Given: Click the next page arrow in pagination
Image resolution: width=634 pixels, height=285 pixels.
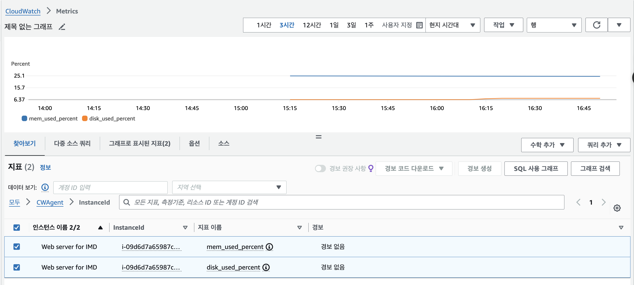Looking at the screenshot, I should (604, 202).
